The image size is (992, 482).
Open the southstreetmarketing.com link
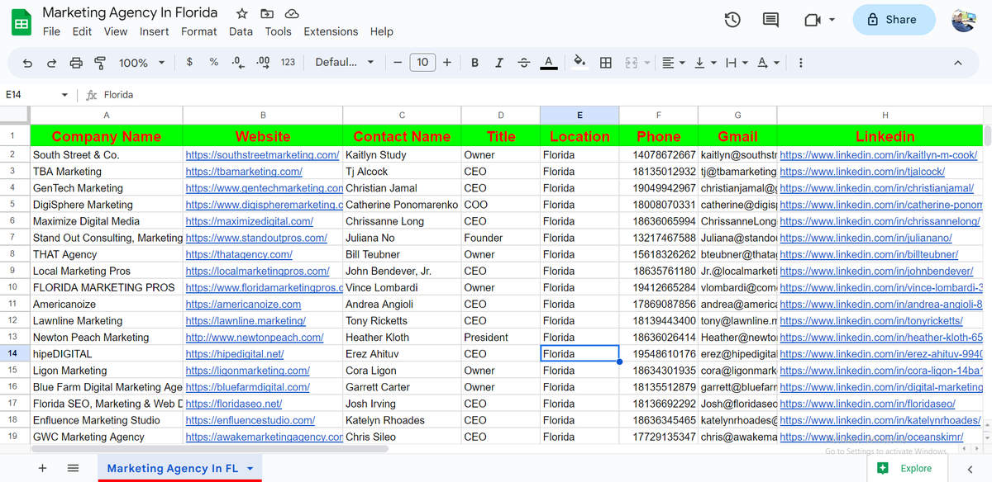click(x=262, y=154)
